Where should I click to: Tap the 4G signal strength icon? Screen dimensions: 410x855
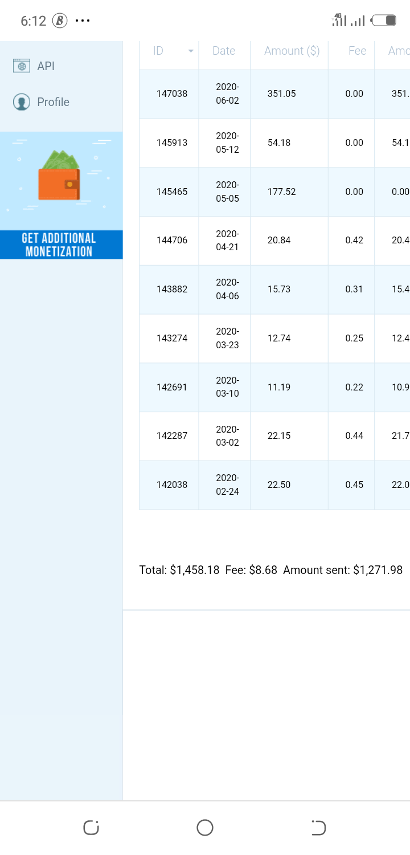[x=339, y=21]
